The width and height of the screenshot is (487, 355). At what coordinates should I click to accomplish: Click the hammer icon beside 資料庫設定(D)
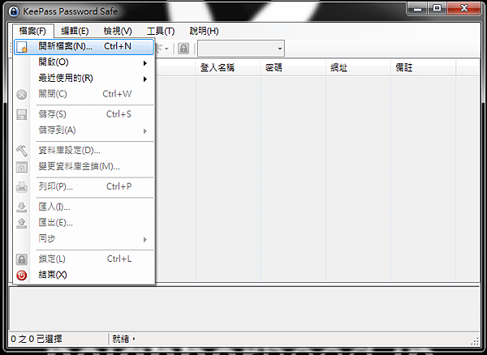coord(22,151)
